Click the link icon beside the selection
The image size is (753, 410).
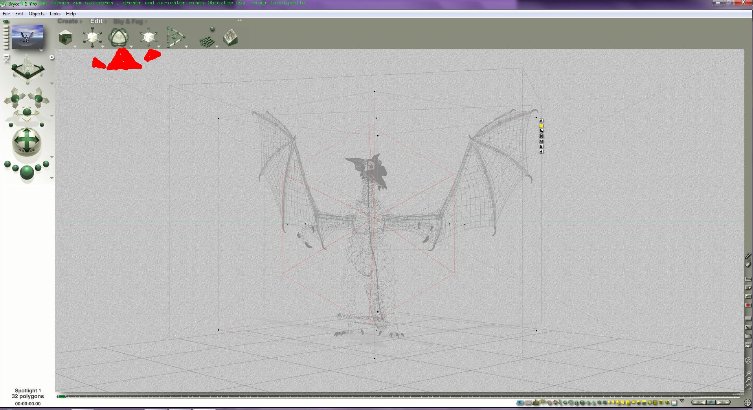click(x=541, y=131)
